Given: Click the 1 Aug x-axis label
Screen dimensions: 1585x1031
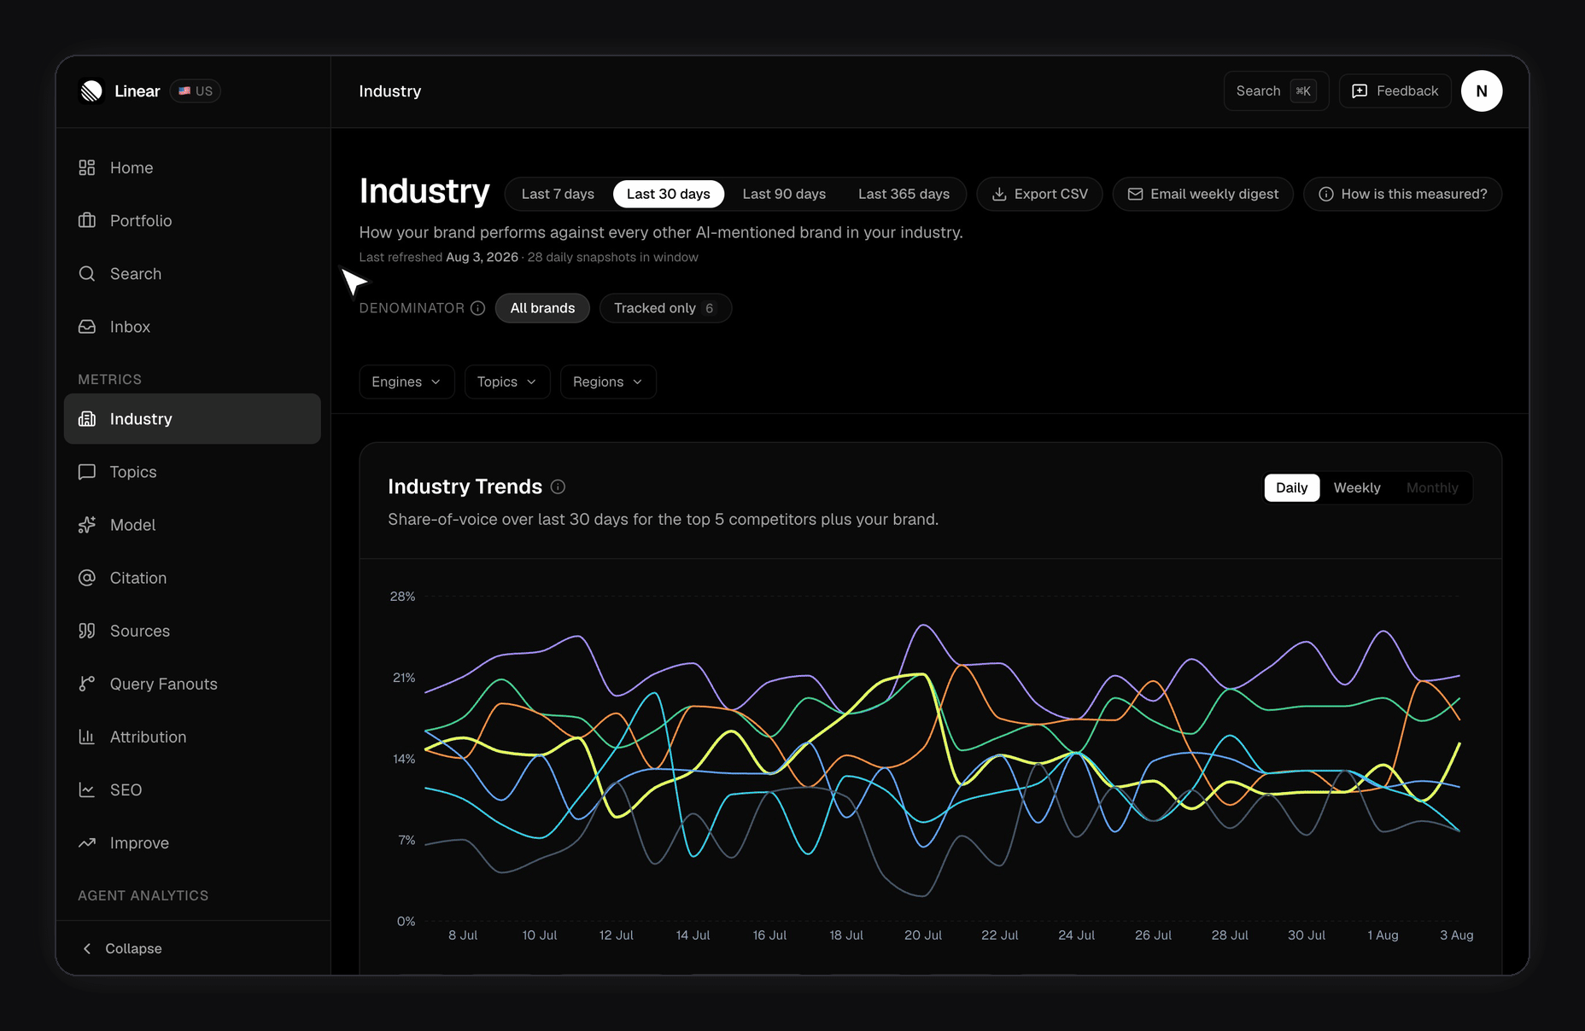Looking at the screenshot, I should [x=1383, y=935].
